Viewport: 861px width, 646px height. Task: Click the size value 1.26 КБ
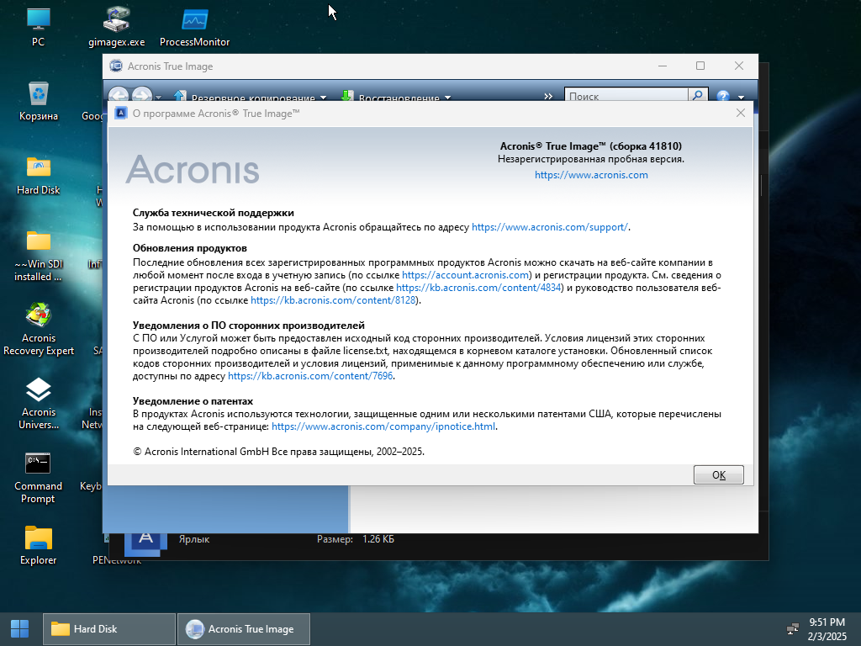click(x=378, y=539)
